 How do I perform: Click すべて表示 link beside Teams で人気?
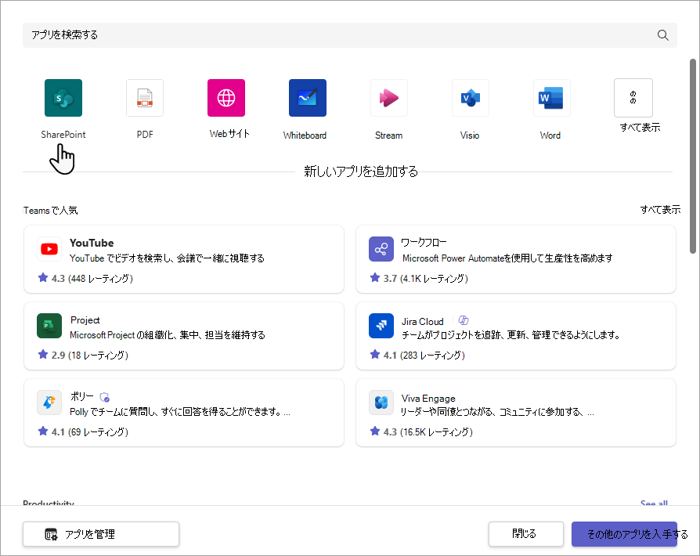coord(660,209)
